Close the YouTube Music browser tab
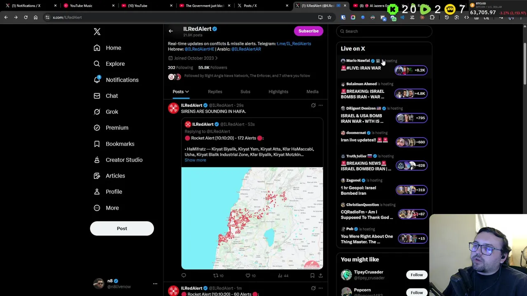Screen dimensions: 527x296 coord(113,6)
